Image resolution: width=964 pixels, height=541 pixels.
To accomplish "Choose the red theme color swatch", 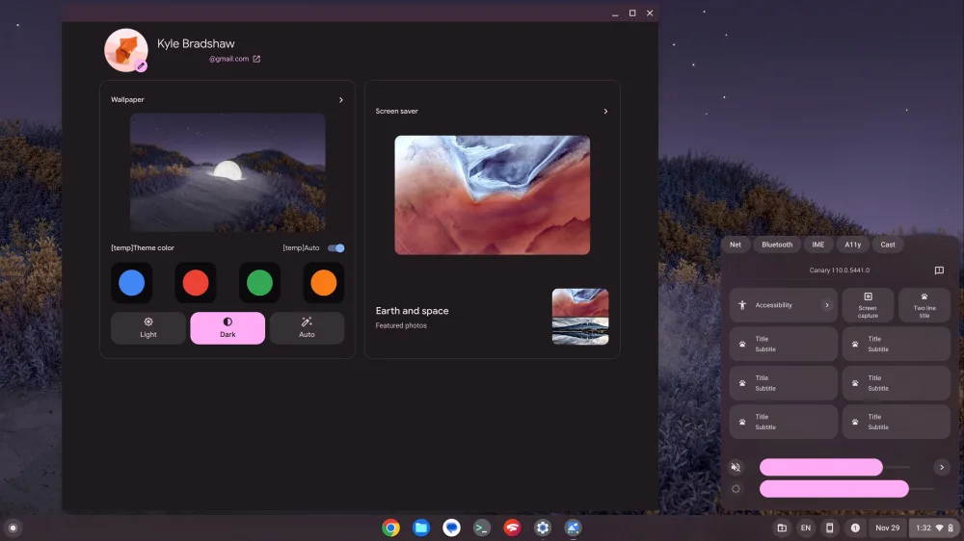I will pos(196,283).
